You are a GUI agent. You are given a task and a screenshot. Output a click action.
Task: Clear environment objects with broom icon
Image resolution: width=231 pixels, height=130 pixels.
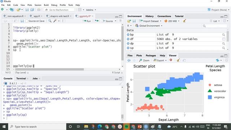184,21
